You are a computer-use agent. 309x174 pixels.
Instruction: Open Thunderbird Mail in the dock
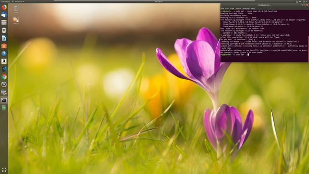click(x=4, y=15)
